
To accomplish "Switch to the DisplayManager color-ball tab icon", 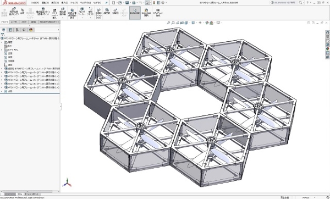I will pyautogui.click(x=31, y=30).
